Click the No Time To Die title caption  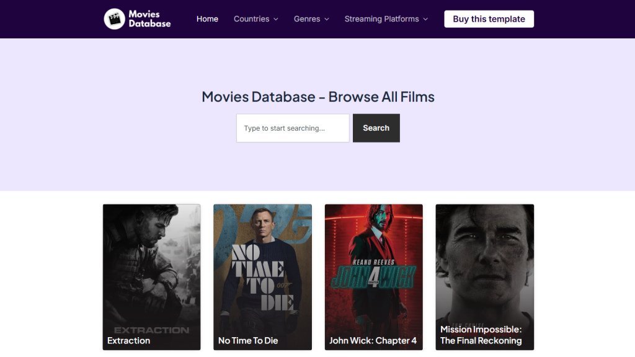[x=248, y=340]
